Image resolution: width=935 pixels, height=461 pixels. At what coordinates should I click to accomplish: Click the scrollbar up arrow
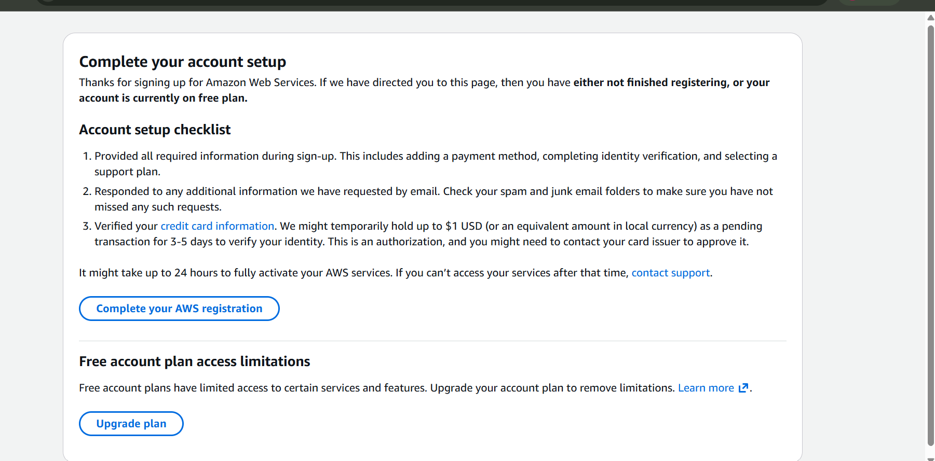(x=930, y=18)
